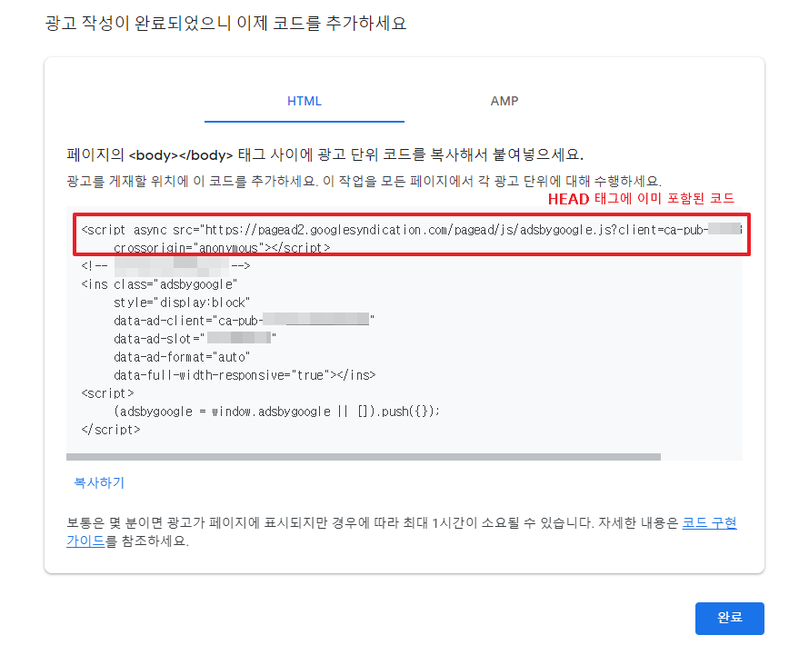809x655 pixels.
Task: Select the adsbygoogle push script line
Action: click(x=264, y=412)
